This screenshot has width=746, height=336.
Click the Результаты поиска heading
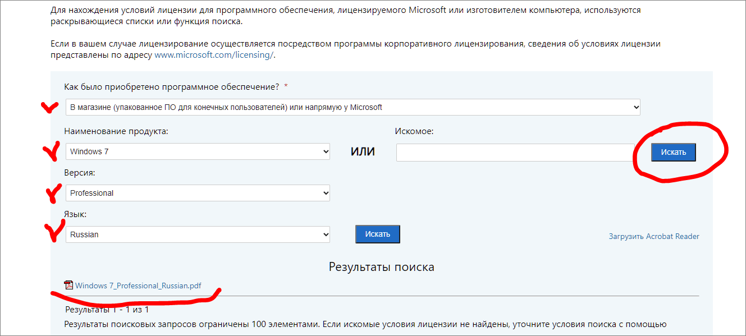[382, 267]
